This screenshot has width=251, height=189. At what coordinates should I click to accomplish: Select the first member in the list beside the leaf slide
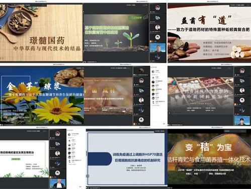[x=74, y=135]
